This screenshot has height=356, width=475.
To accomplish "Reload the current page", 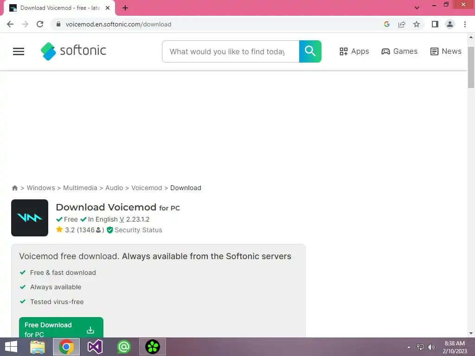I will point(40,24).
